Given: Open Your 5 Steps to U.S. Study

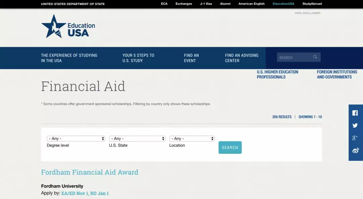Looking at the screenshot, I should coord(138,58).
